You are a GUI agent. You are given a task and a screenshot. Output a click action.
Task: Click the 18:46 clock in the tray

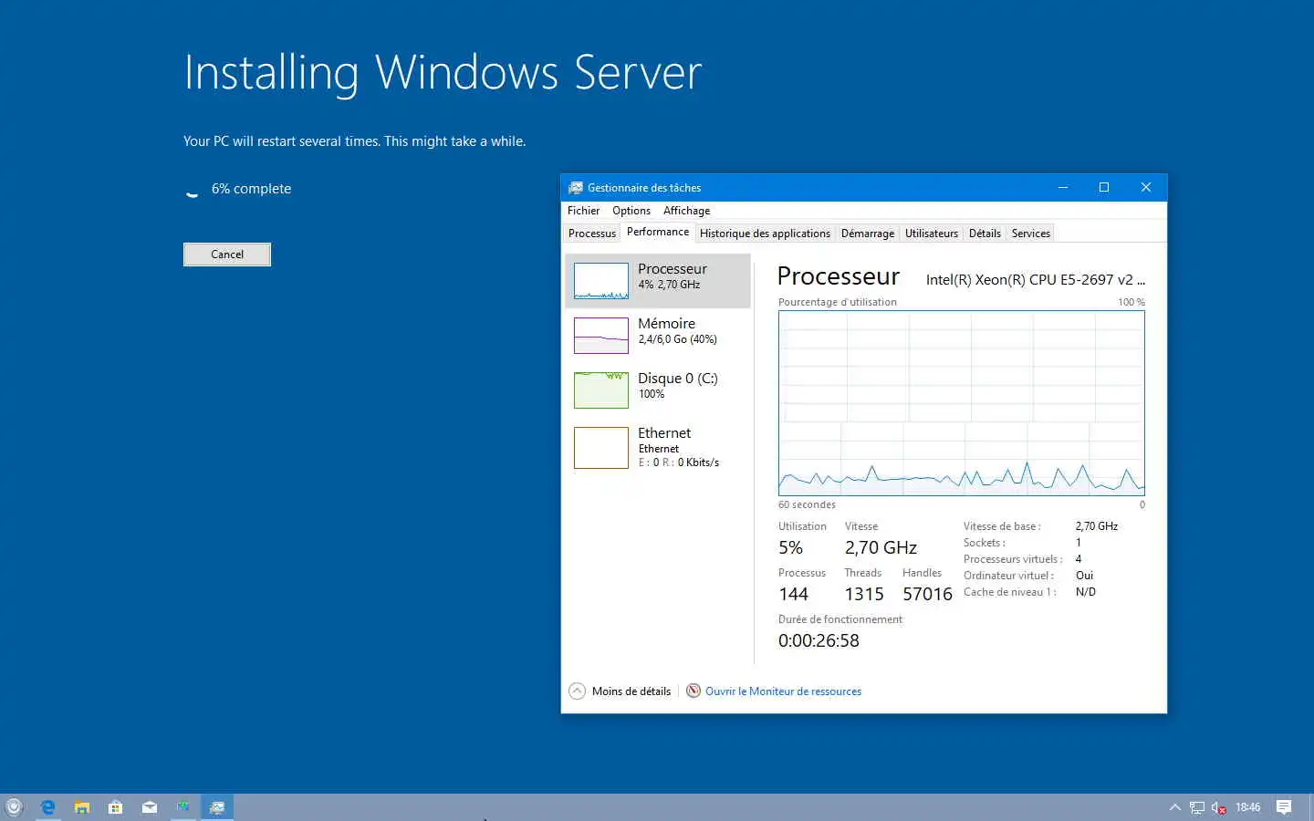click(1247, 807)
